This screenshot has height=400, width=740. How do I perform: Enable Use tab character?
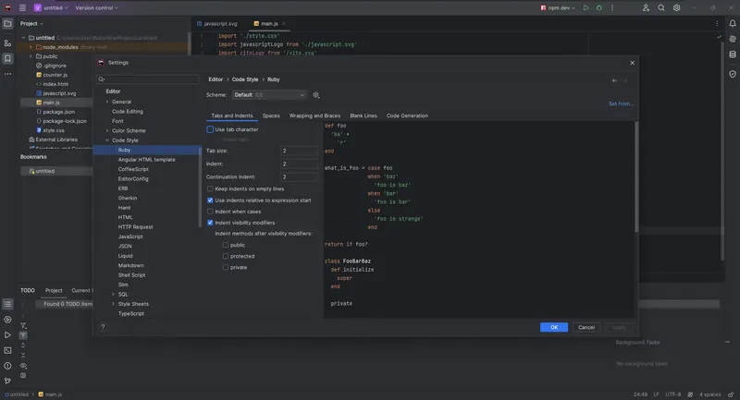pos(210,129)
